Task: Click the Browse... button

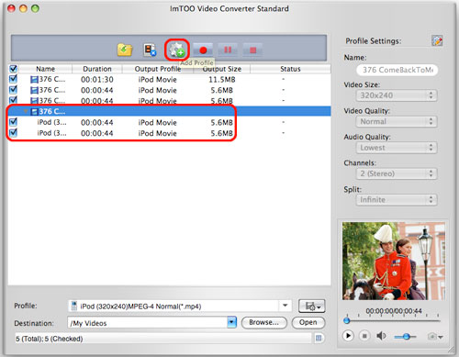Action: [x=264, y=322]
